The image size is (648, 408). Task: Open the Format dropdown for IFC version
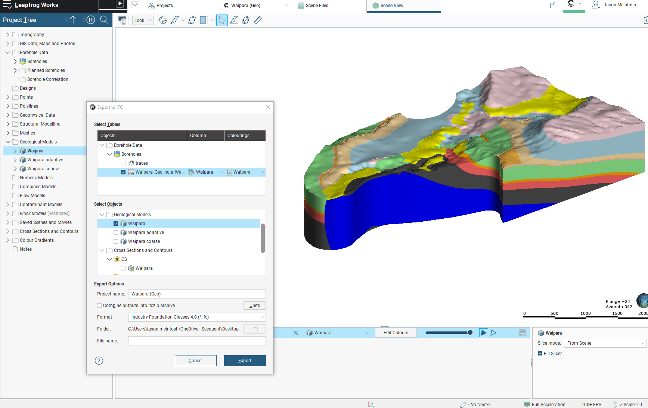196,317
